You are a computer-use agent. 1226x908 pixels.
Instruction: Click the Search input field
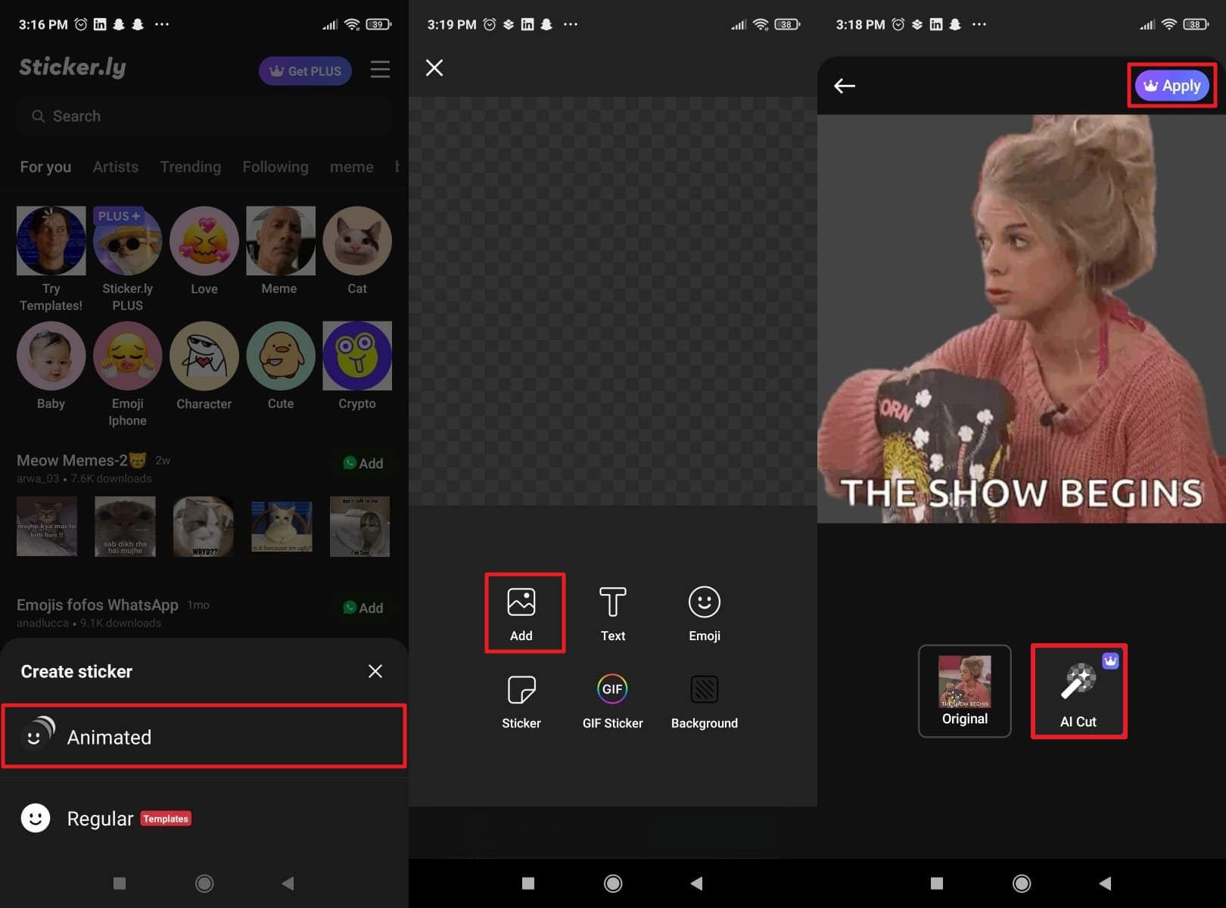[204, 117]
